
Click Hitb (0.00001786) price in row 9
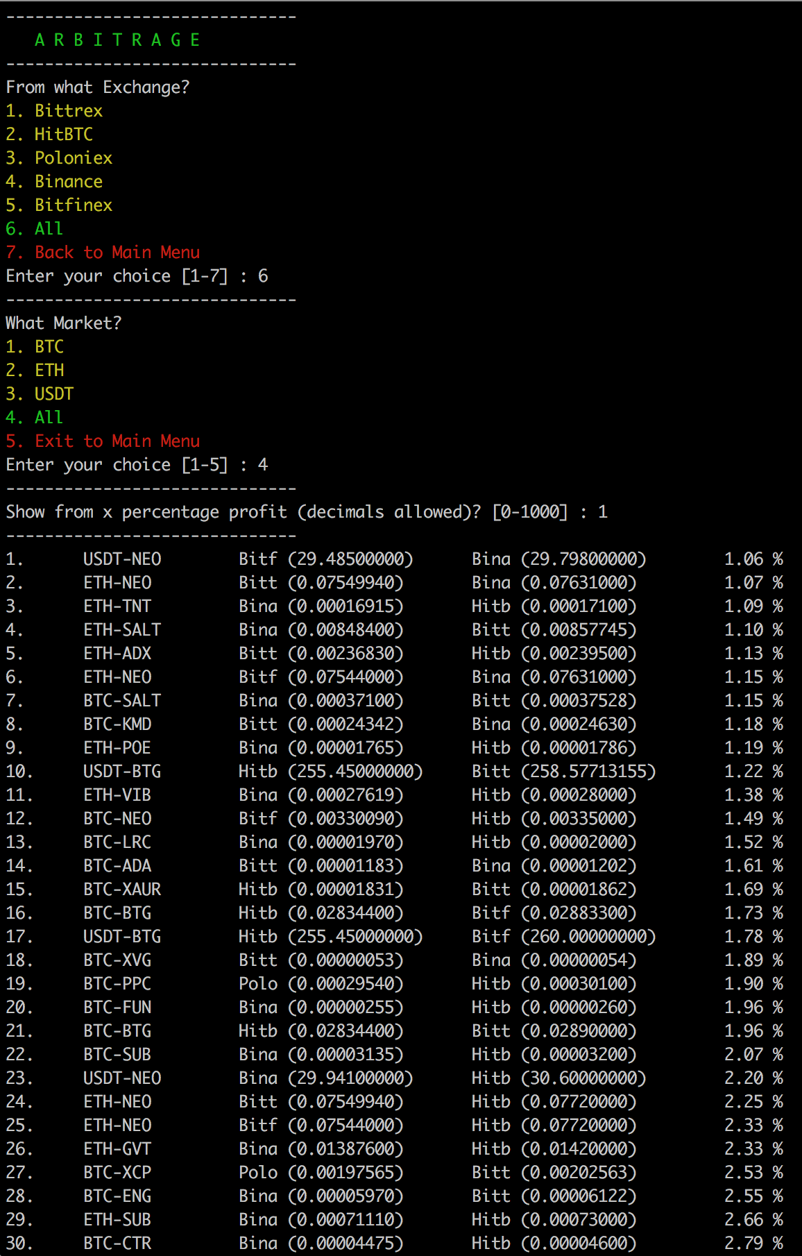tap(554, 748)
